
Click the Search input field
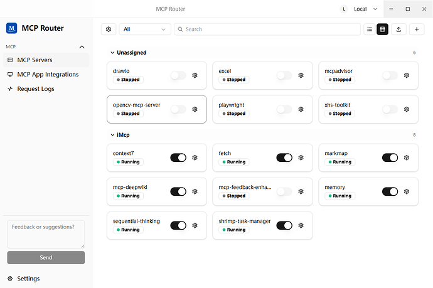(x=267, y=29)
